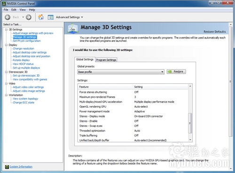The width and height of the screenshot is (235, 173).
Task: Click the Back arrow navigation icon
Action: tap(8, 17)
